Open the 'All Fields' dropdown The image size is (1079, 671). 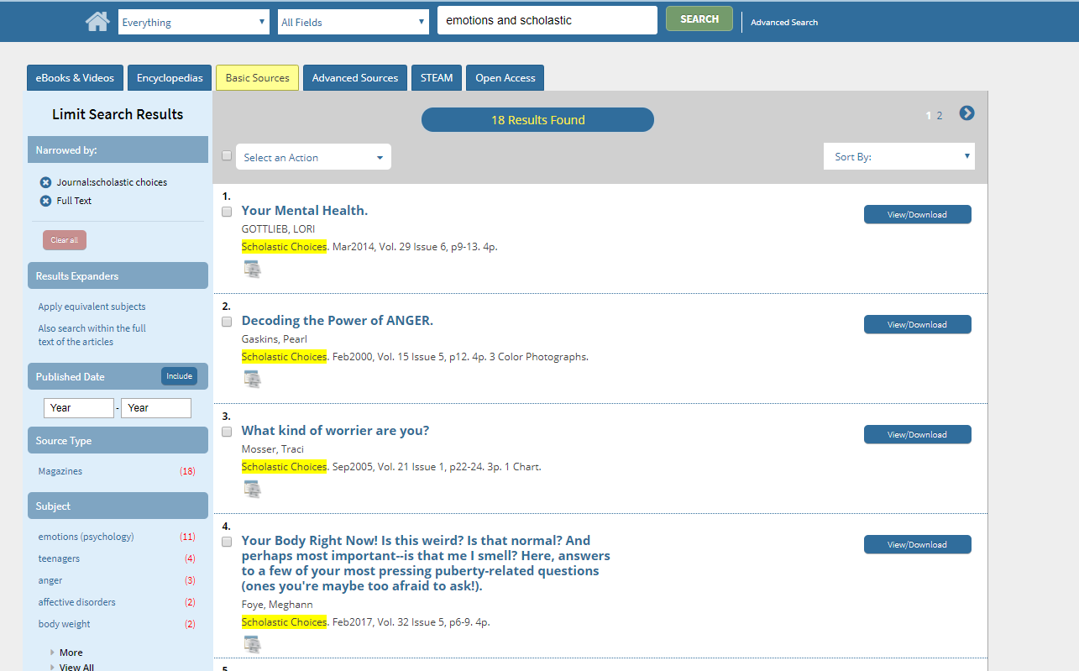pyautogui.click(x=354, y=22)
